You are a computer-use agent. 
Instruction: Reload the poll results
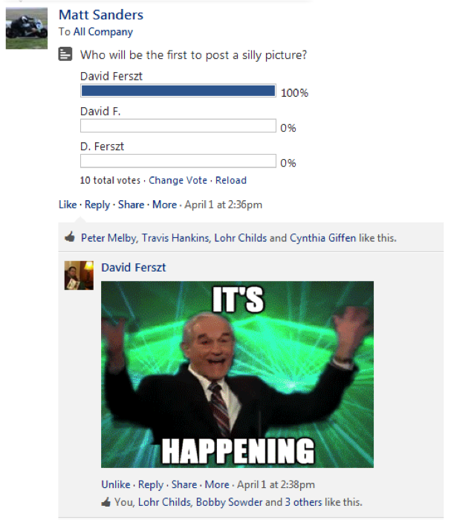[231, 180]
